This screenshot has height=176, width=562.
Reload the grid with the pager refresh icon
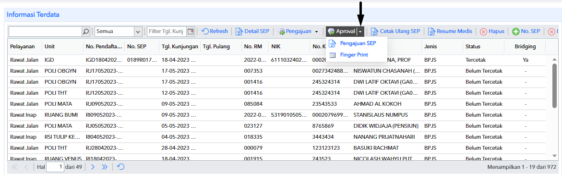121,167
